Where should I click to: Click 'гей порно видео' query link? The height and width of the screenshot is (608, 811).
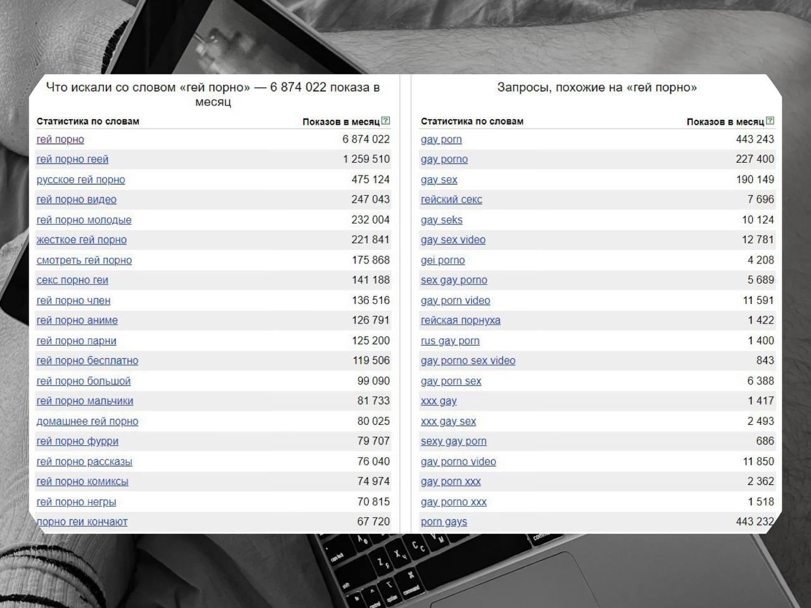click(76, 199)
